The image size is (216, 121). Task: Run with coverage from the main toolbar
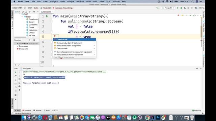[x=185, y=8]
